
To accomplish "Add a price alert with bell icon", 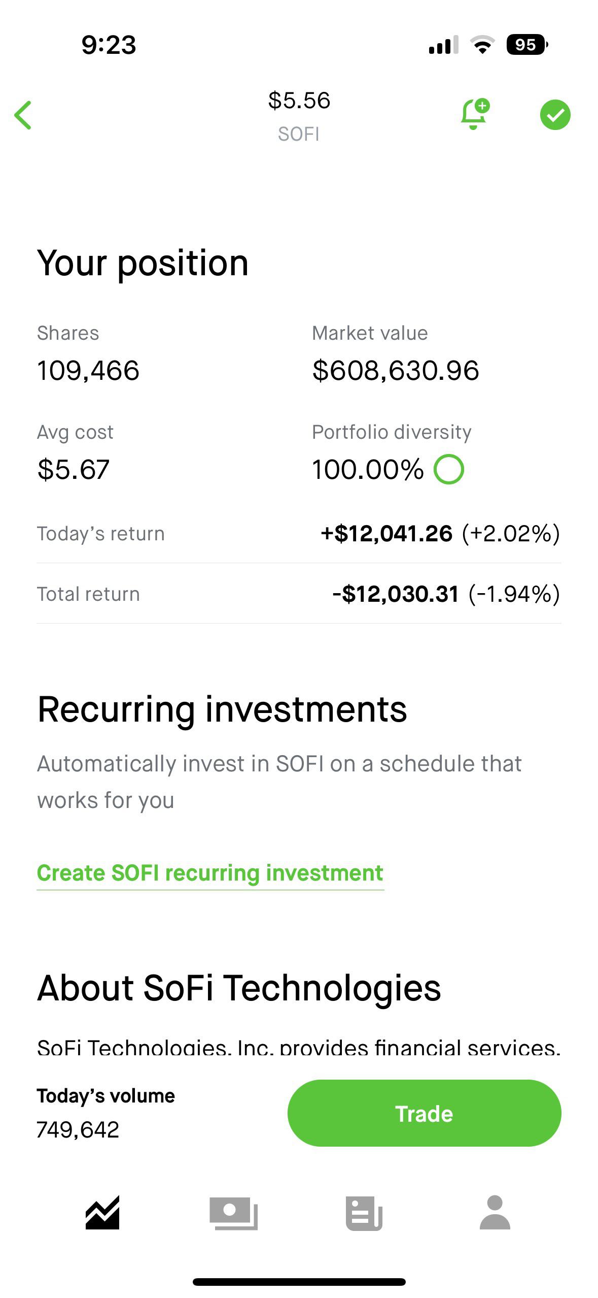I will coord(474,114).
